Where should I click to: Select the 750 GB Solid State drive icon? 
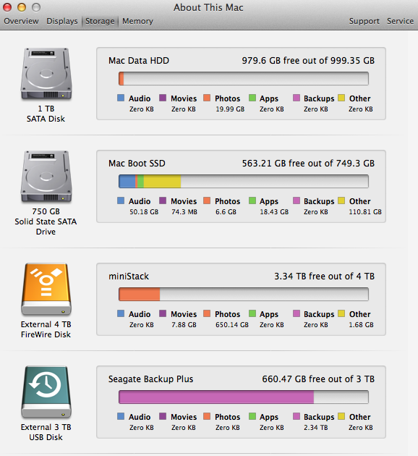[x=46, y=177]
